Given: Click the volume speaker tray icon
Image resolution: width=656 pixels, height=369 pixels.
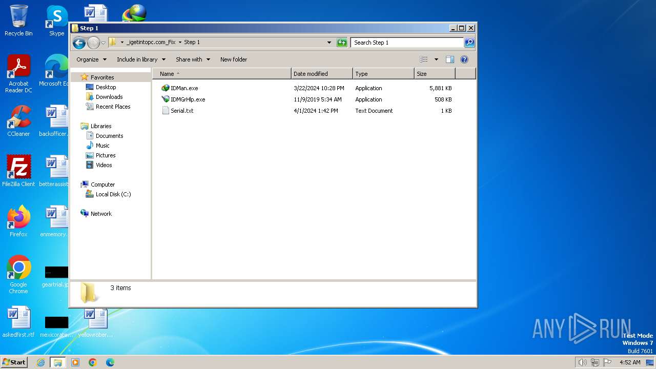Looking at the screenshot, I should click(x=582, y=362).
